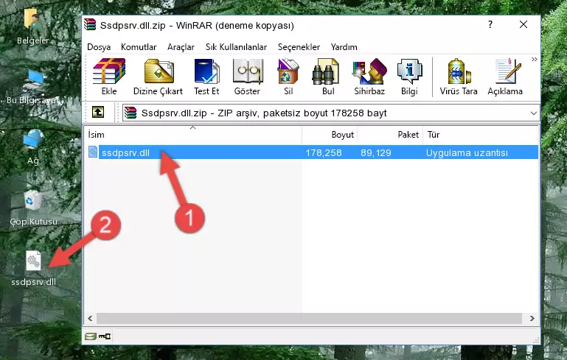Click the drive icon in status bar
This screenshot has width=567, height=360.
tap(91, 336)
